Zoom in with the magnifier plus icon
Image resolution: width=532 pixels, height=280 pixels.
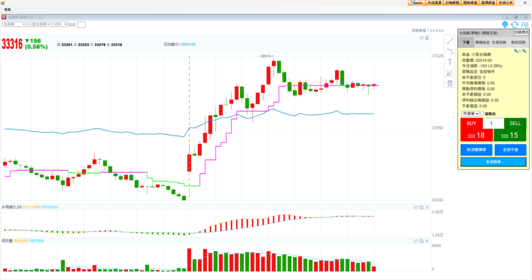click(517, 51)
